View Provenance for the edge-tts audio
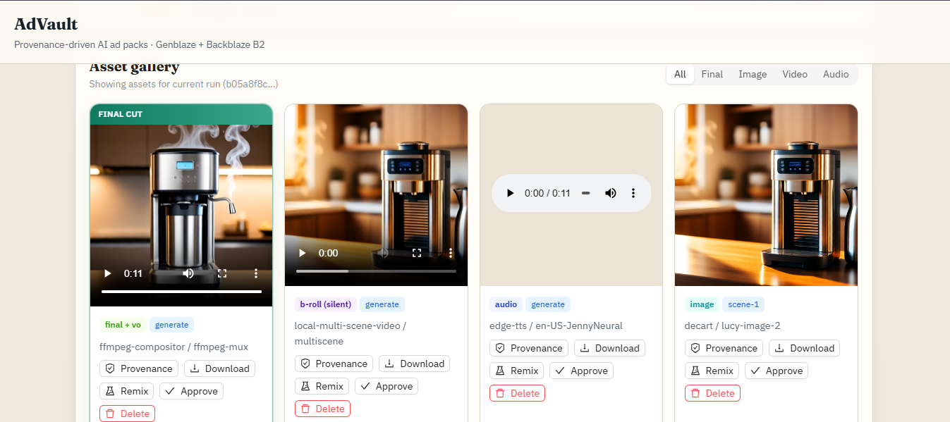Screen dimensions: 950x422 click(x=529, y=348)
